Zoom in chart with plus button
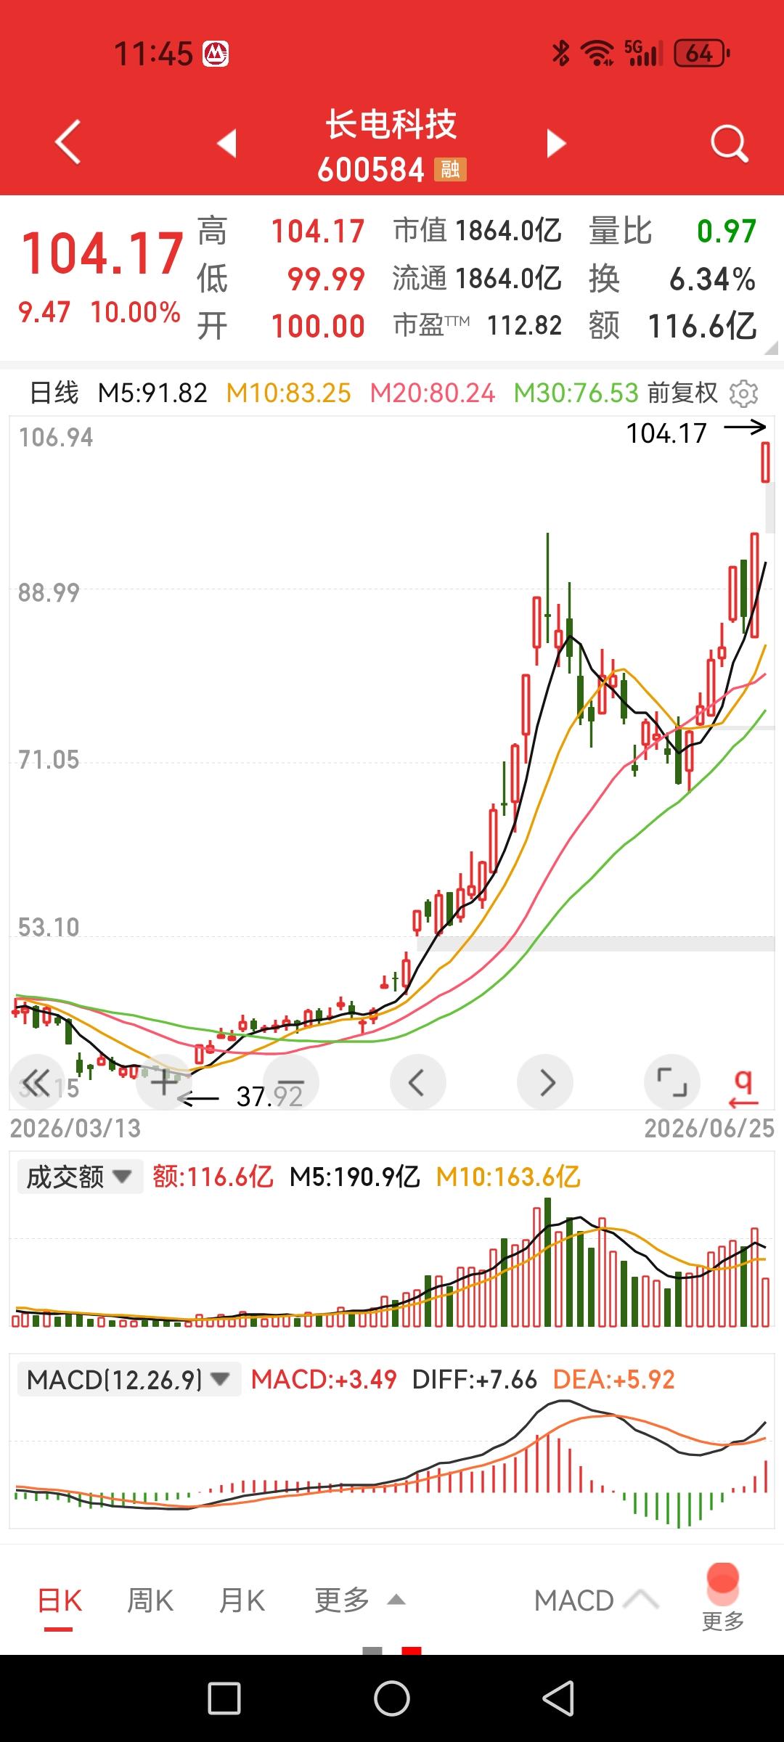This screenshot has height=1742, width=784. point(164,1082)
